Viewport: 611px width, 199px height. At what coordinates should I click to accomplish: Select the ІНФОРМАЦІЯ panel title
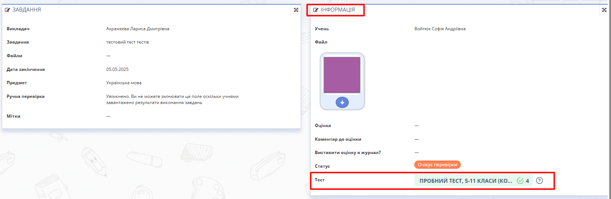click(x=338, y=10)
